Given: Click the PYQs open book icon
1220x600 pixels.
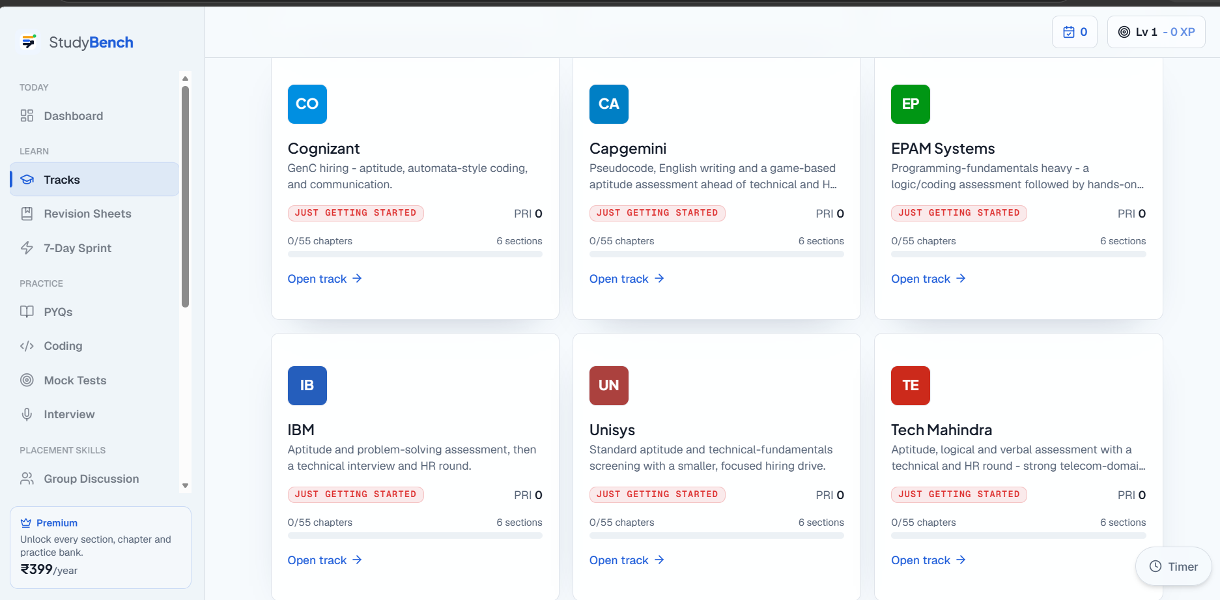Looking at the screenshot, I should coord(27,312).
